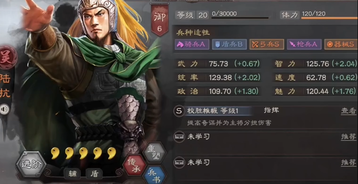Select the 弓兵S troop type badge

click(x=267, y=44)
